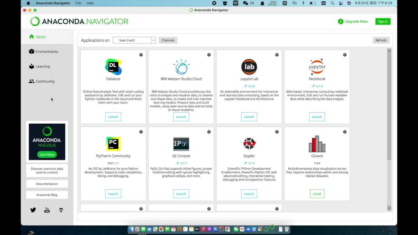This screenshot has height=235, width=418.
Task: Open the File menu
Action: (x=78, y=3)
